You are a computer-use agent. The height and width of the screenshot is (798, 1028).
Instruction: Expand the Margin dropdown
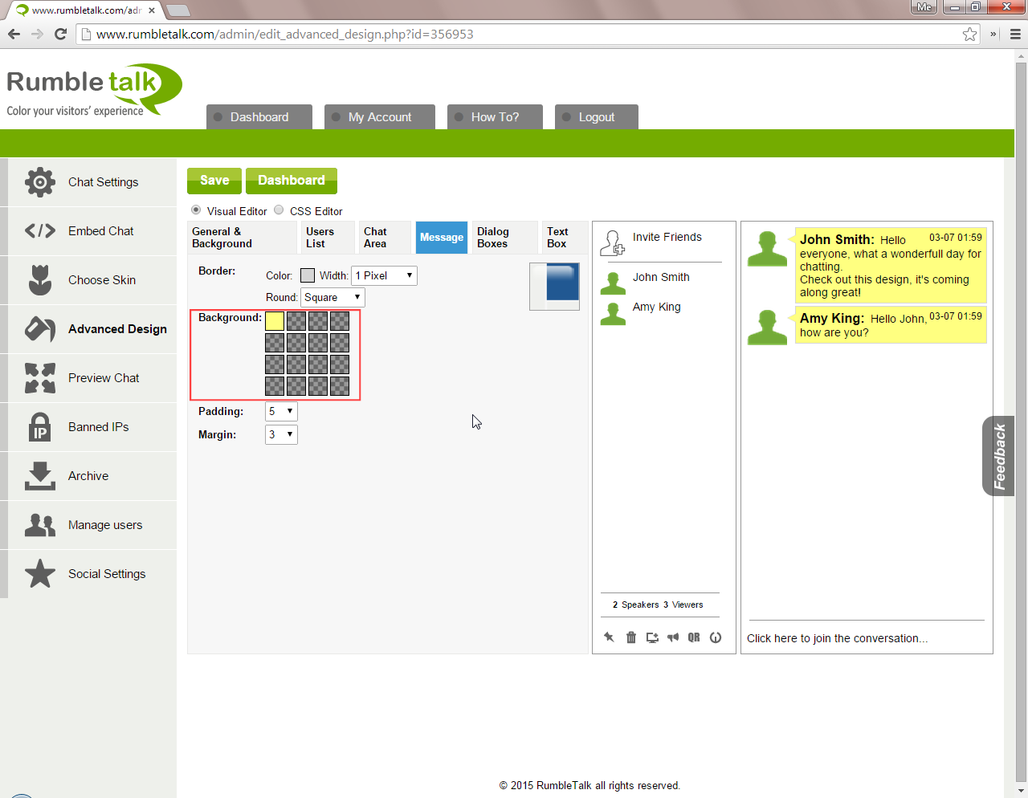[x=281, y=434]
